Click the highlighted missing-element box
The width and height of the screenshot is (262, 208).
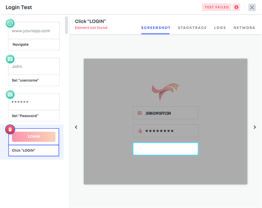[x=165, y=149]
